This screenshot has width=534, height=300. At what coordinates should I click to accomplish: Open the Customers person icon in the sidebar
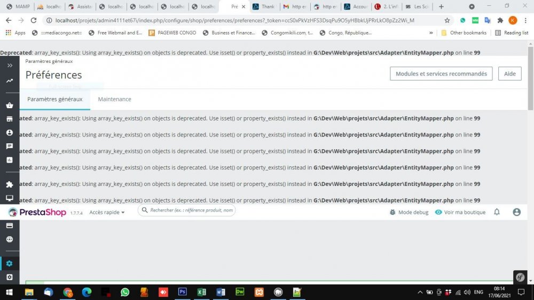click(10, 133)
